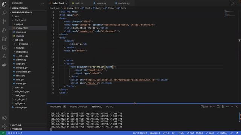Open the Explorer view in activity bar
This screenshot has width=241, height=135.
(x=4, y=4)
